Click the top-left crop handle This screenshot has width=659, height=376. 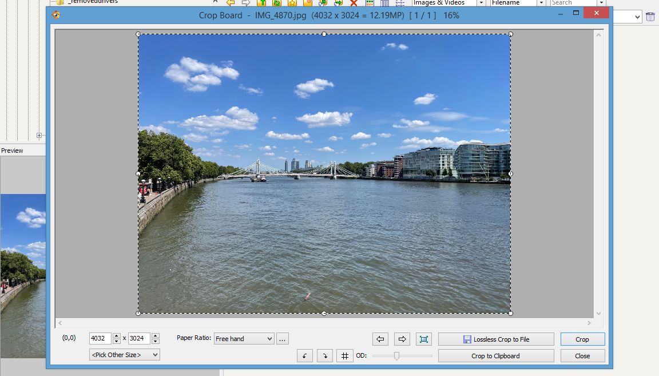coord(138,34)
